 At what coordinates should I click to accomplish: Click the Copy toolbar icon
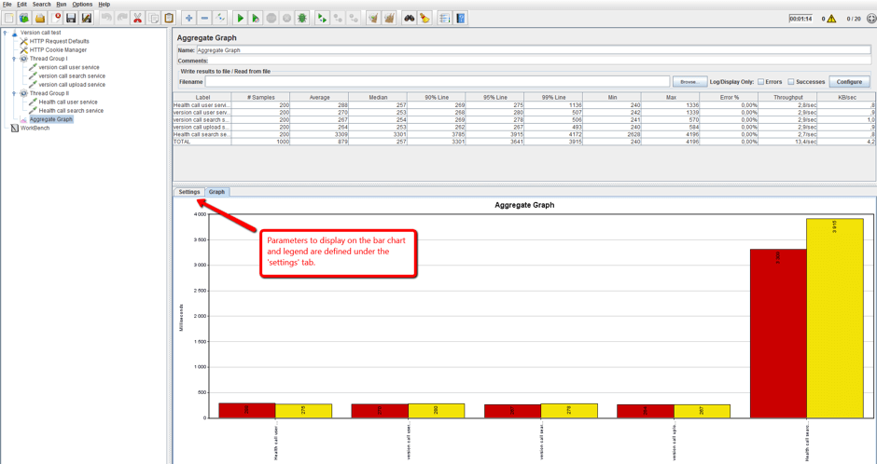(x=153, y=19)
